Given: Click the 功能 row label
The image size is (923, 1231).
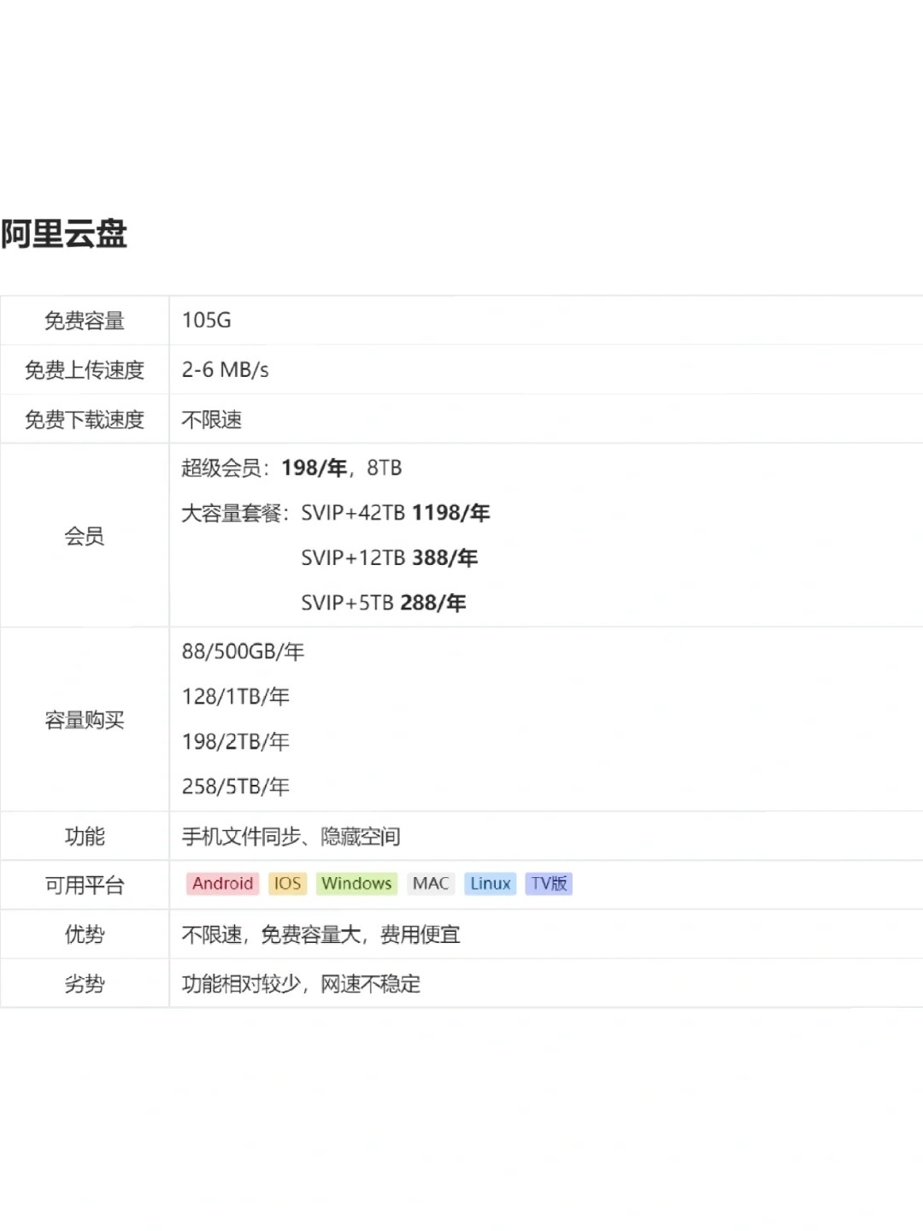Looking at the screenshot, I should click(85, 836).
